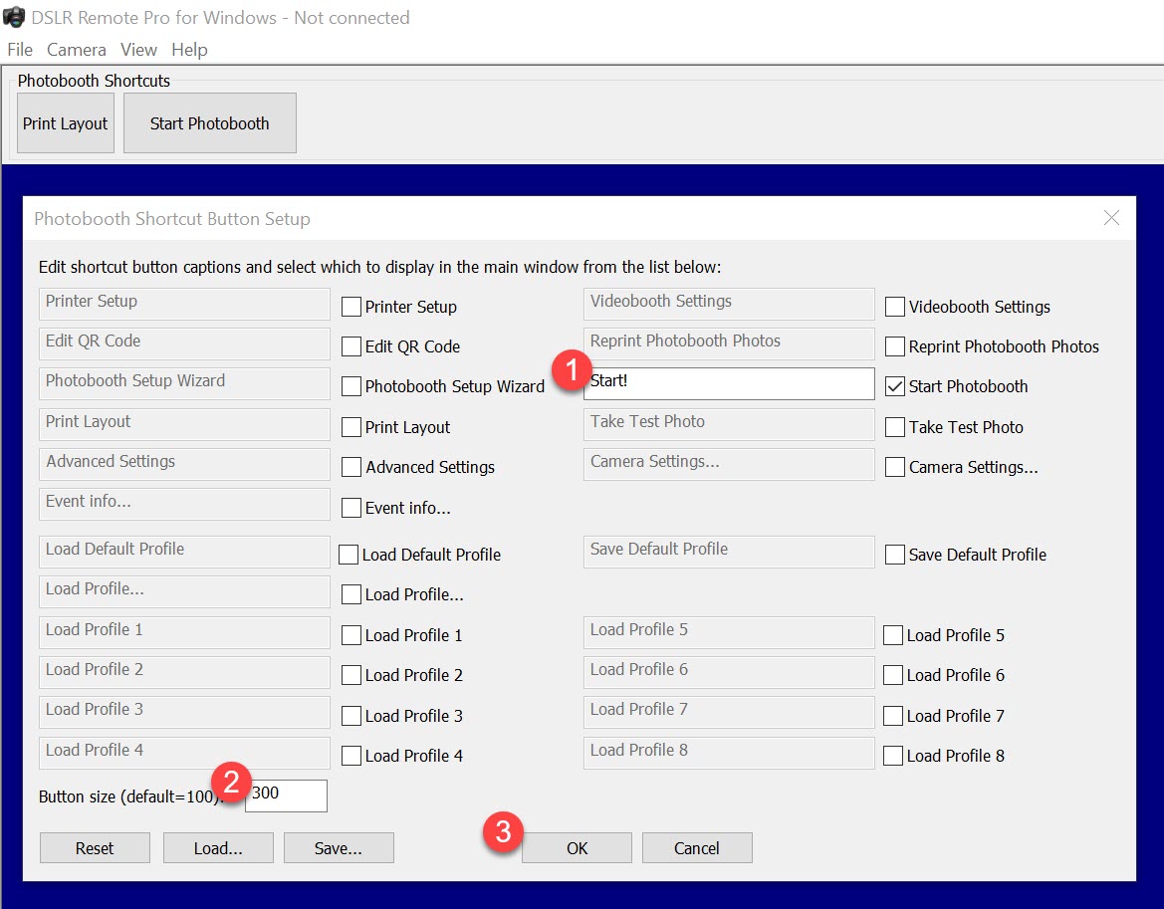Screen dimensions: 1164x909
Task: Click the Load... button
Action: (218, 847)
